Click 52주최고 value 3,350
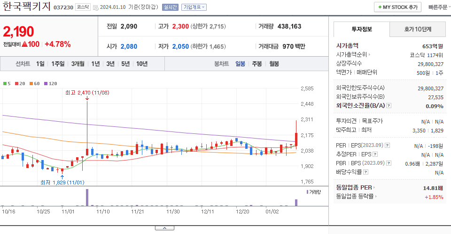Image resolution: width=451 pixels, height=234 pixels. tap(419, 131)
